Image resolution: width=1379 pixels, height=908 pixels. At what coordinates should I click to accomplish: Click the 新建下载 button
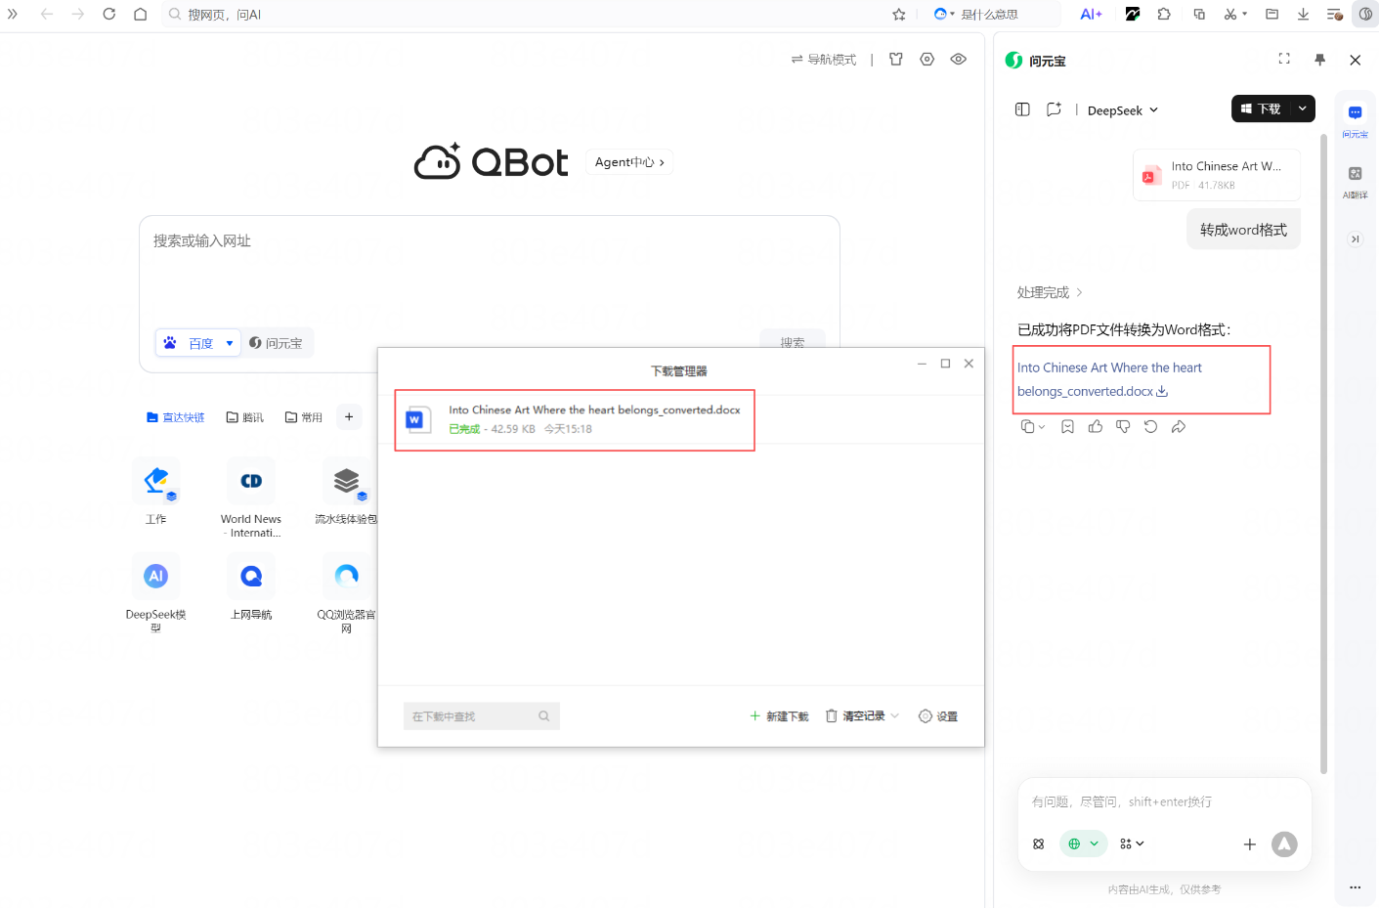pos(779,716)
